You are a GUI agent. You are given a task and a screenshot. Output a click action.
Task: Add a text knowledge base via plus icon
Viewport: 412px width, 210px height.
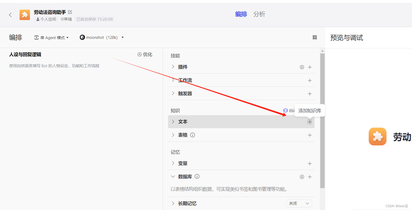point(310,122)
